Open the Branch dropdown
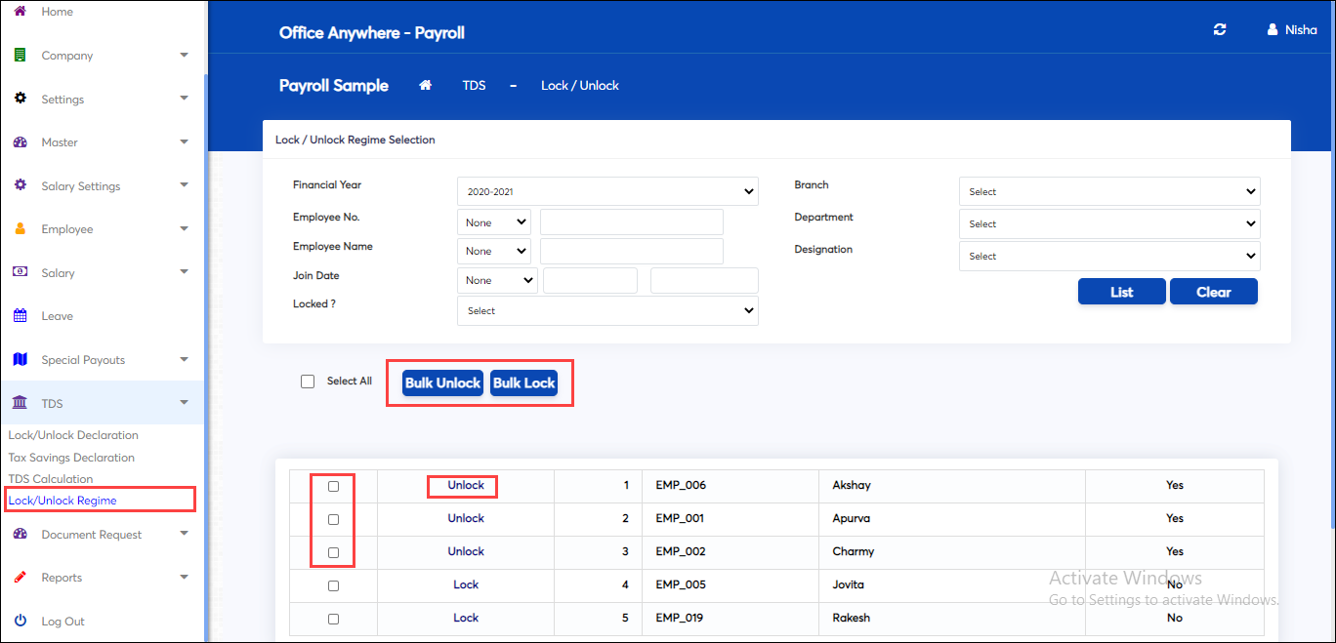 tap(1109, 191)
